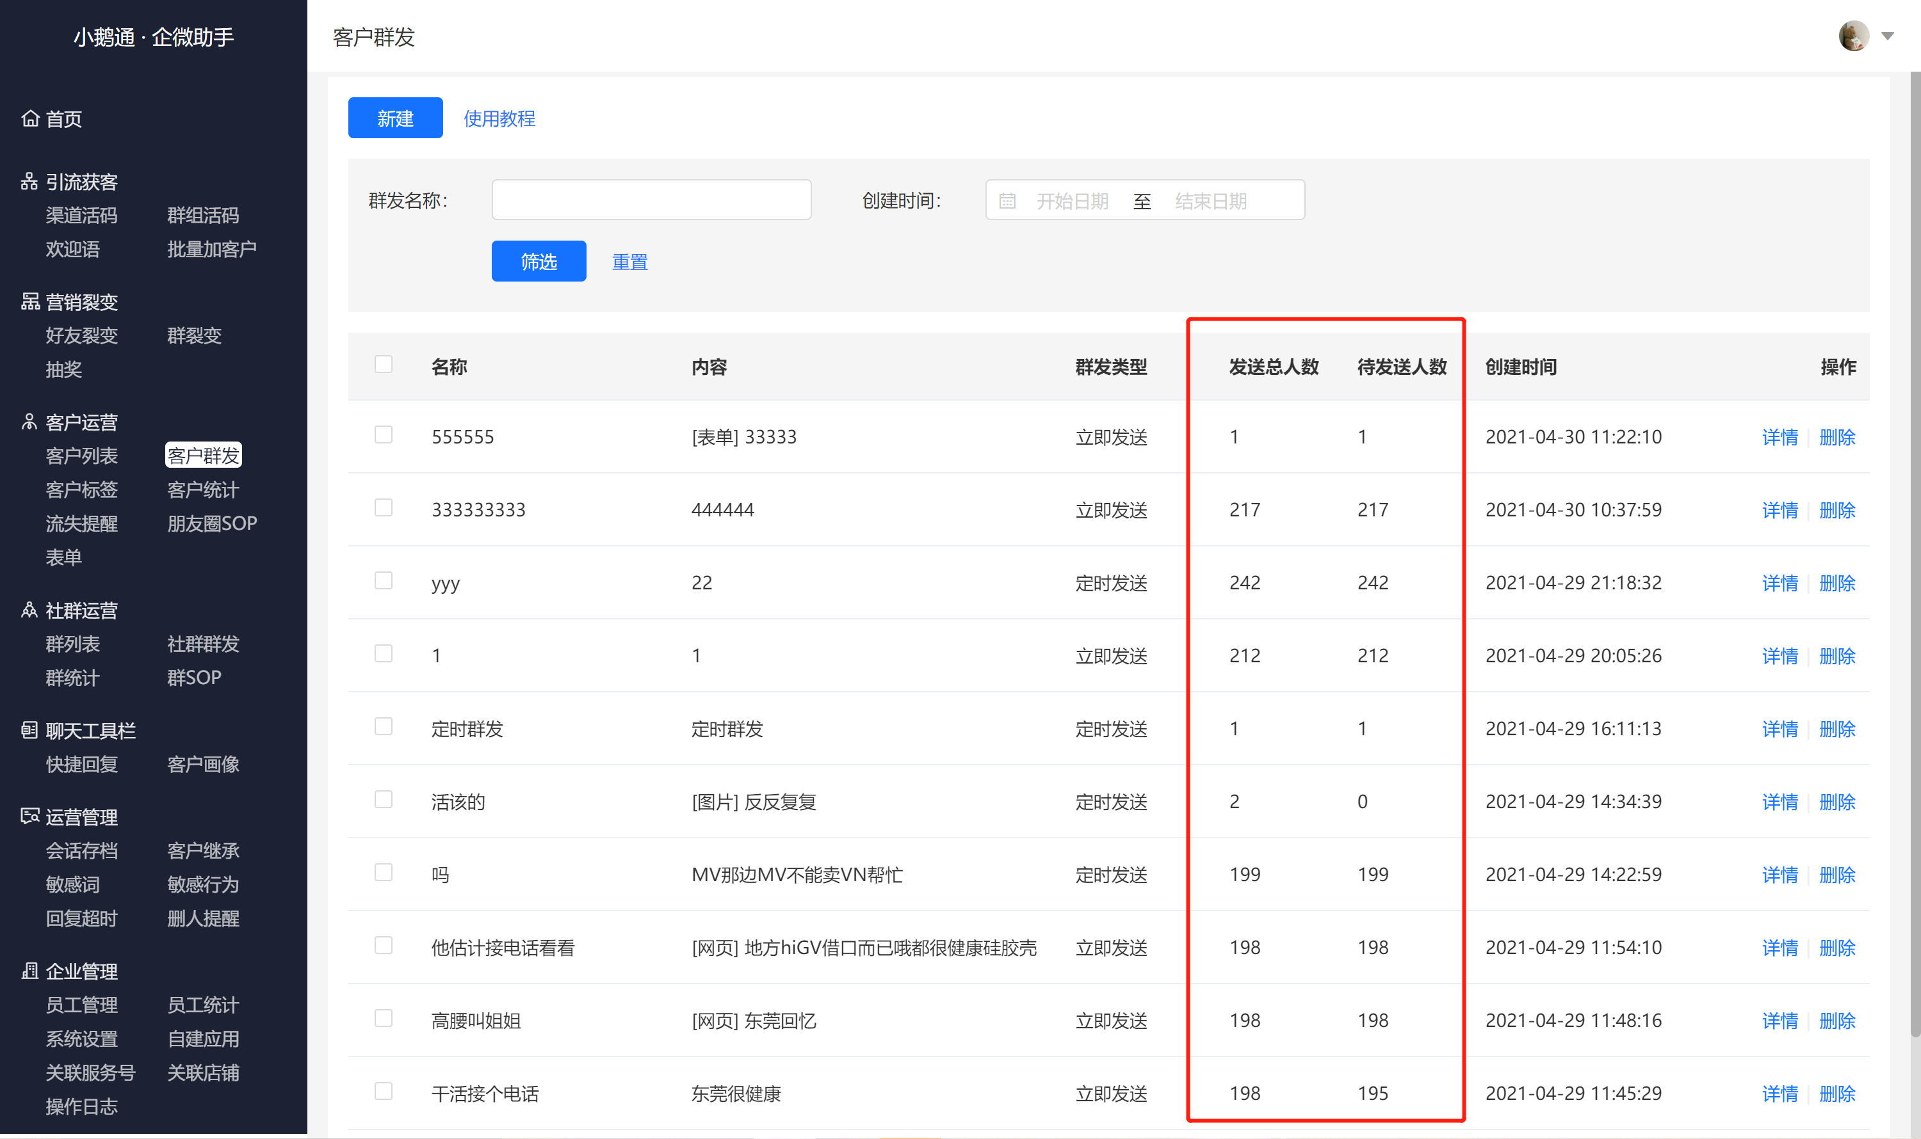The height and width of the screenshot is (1139, 1921).
Task: Click the home icon beside 首页
Action: coord(30,118)
